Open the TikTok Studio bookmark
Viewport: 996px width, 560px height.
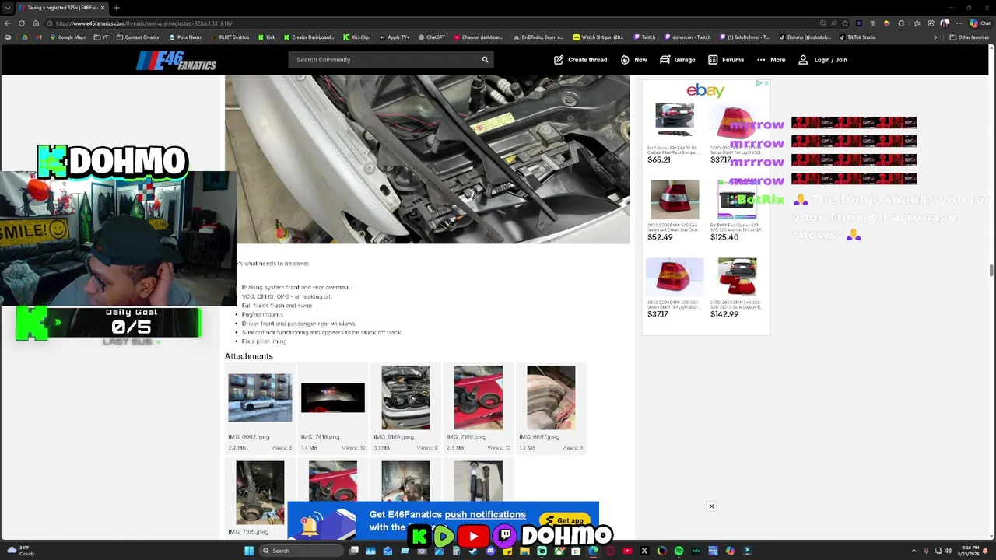[857, 37]
